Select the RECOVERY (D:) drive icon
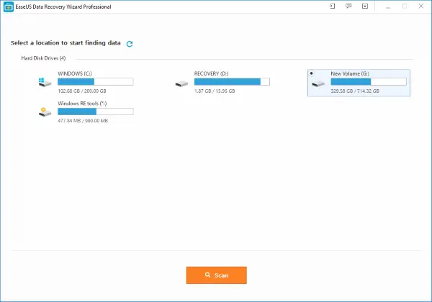Screen dimensions: 432x302 click(x=181, y=83)
